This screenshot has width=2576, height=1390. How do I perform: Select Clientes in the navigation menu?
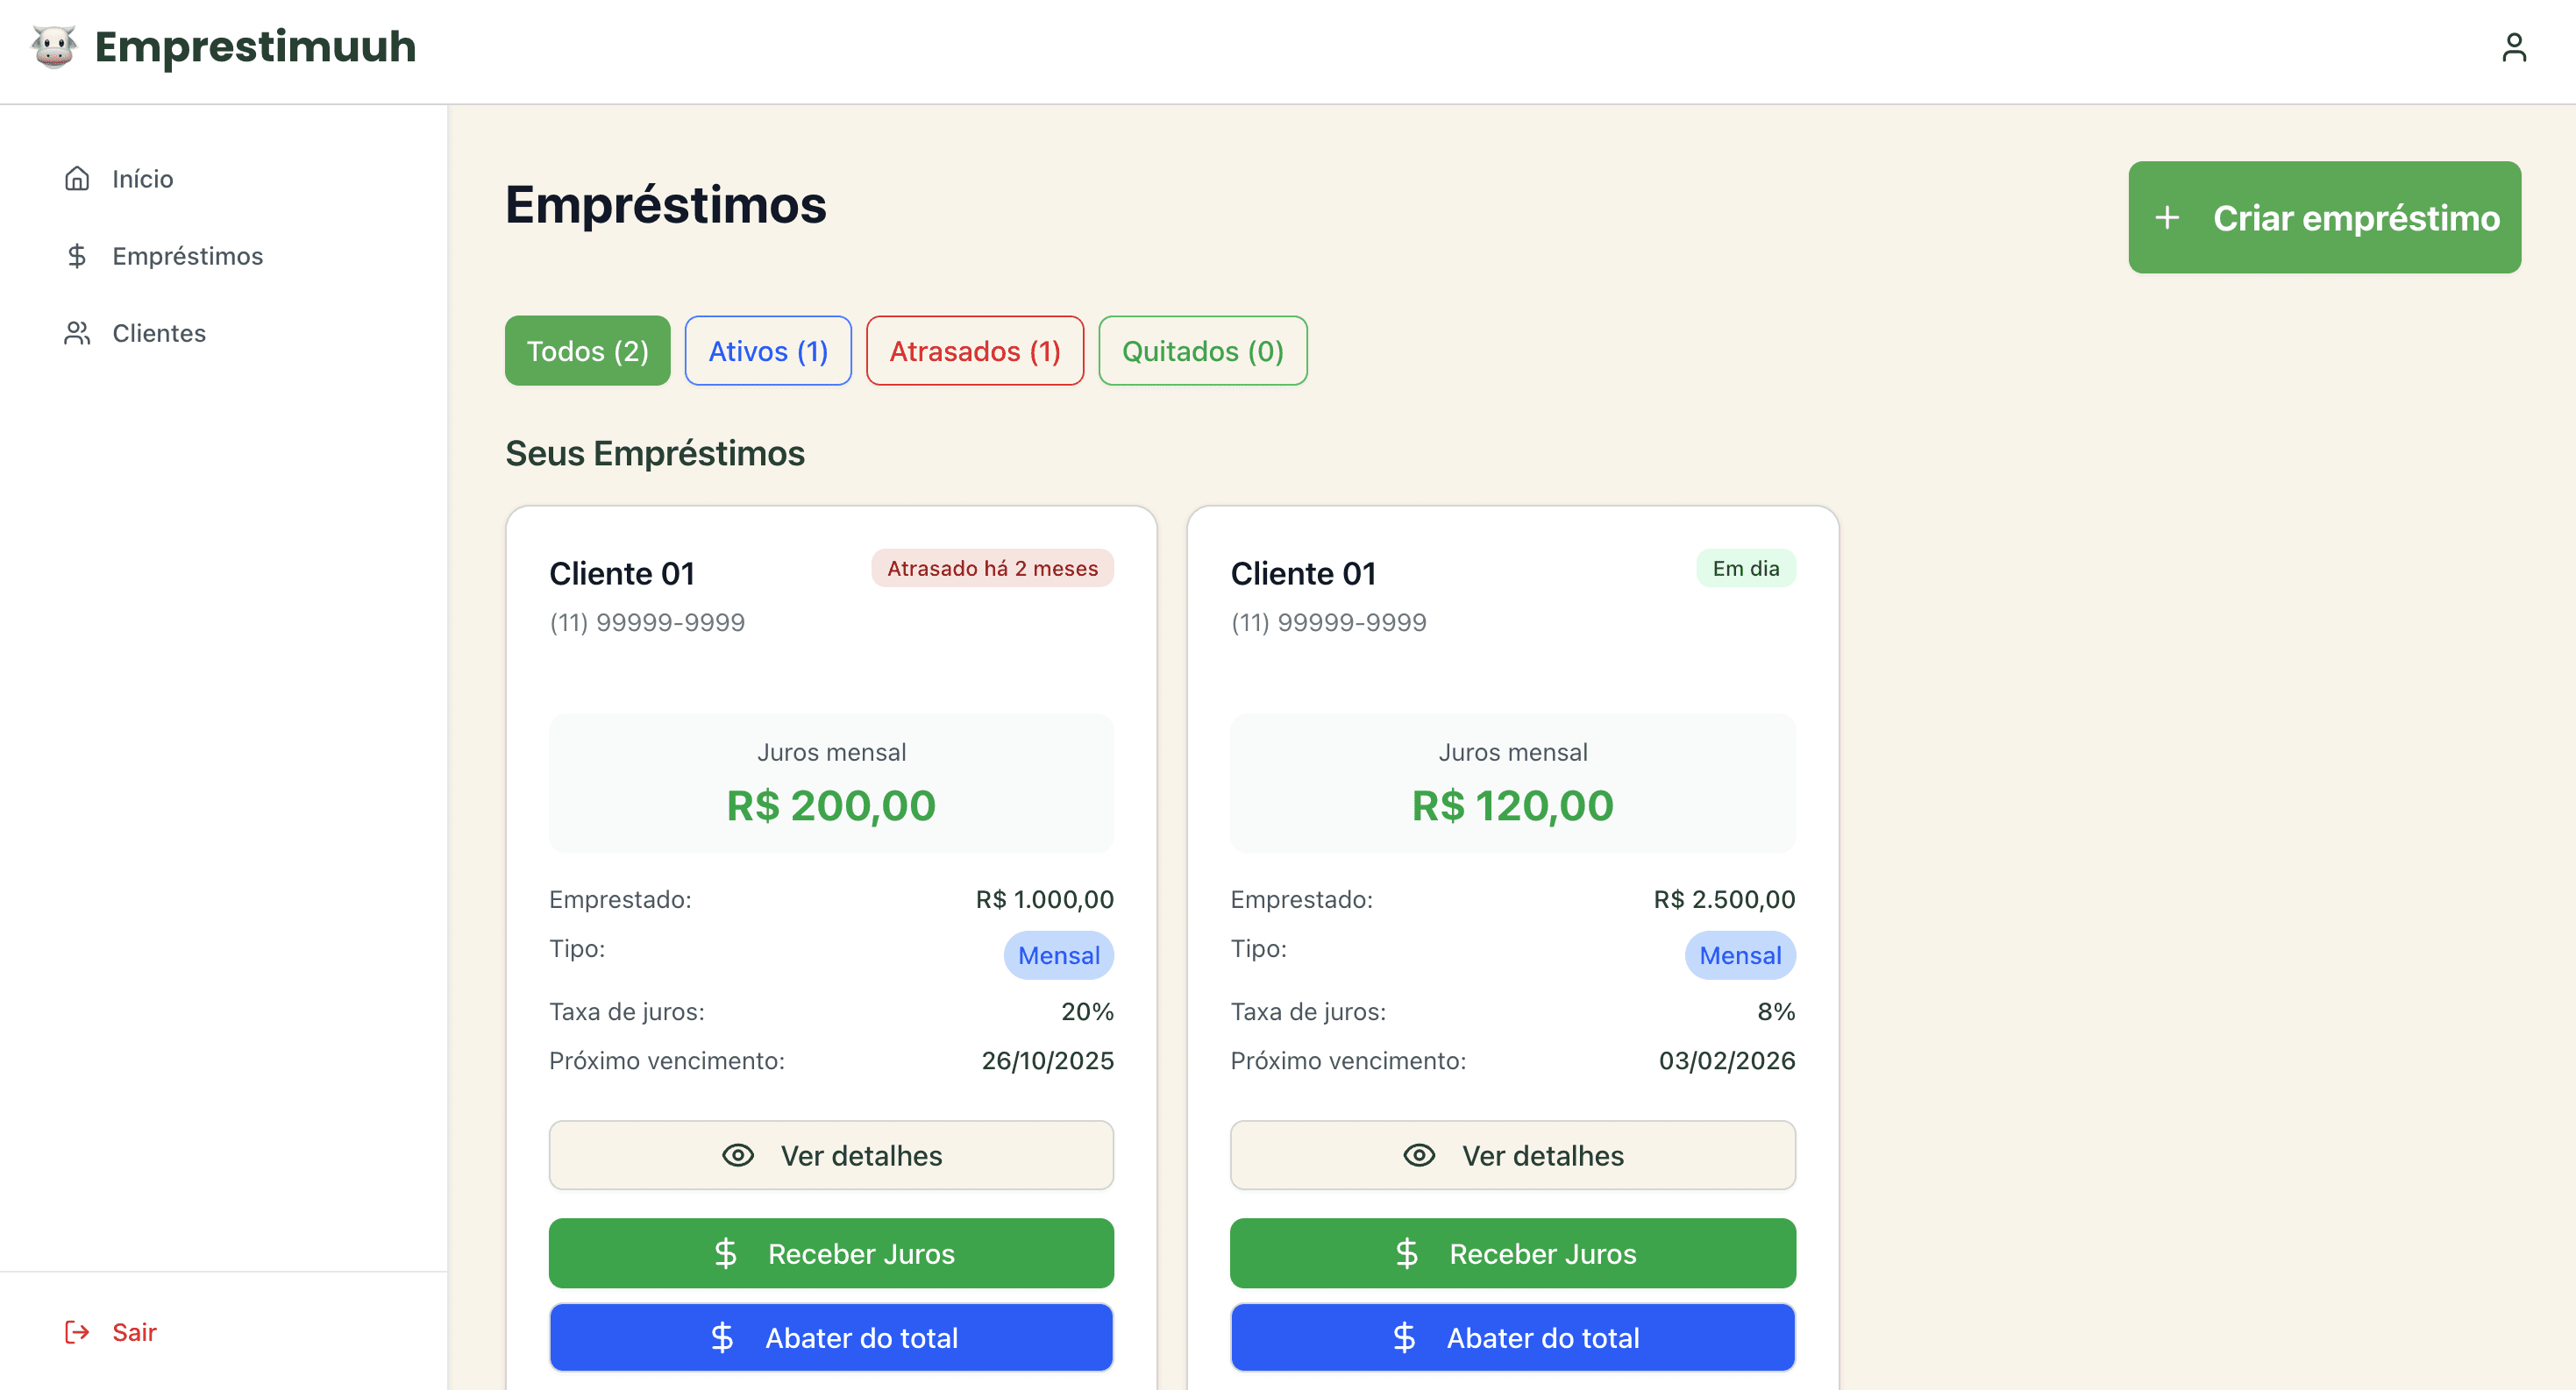[x=158, y=333]
